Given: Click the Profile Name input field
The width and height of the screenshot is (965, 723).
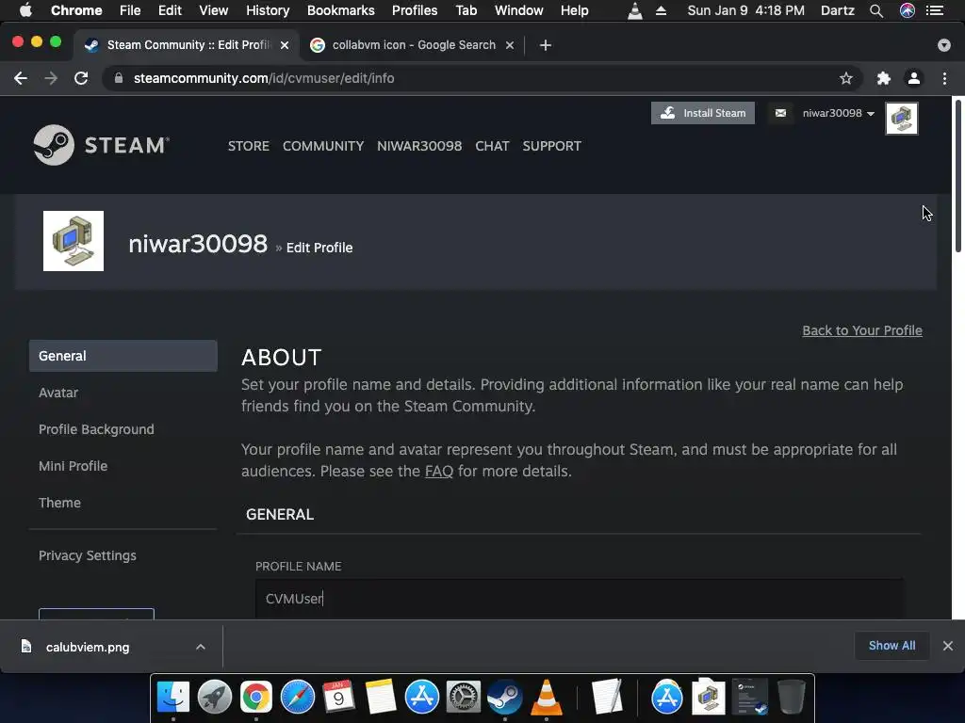Looking at the screenshot, I should (580, 598).
